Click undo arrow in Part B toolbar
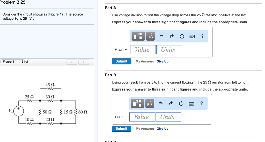The width and height of the screenshot is (265, 142). pos(161,103)
